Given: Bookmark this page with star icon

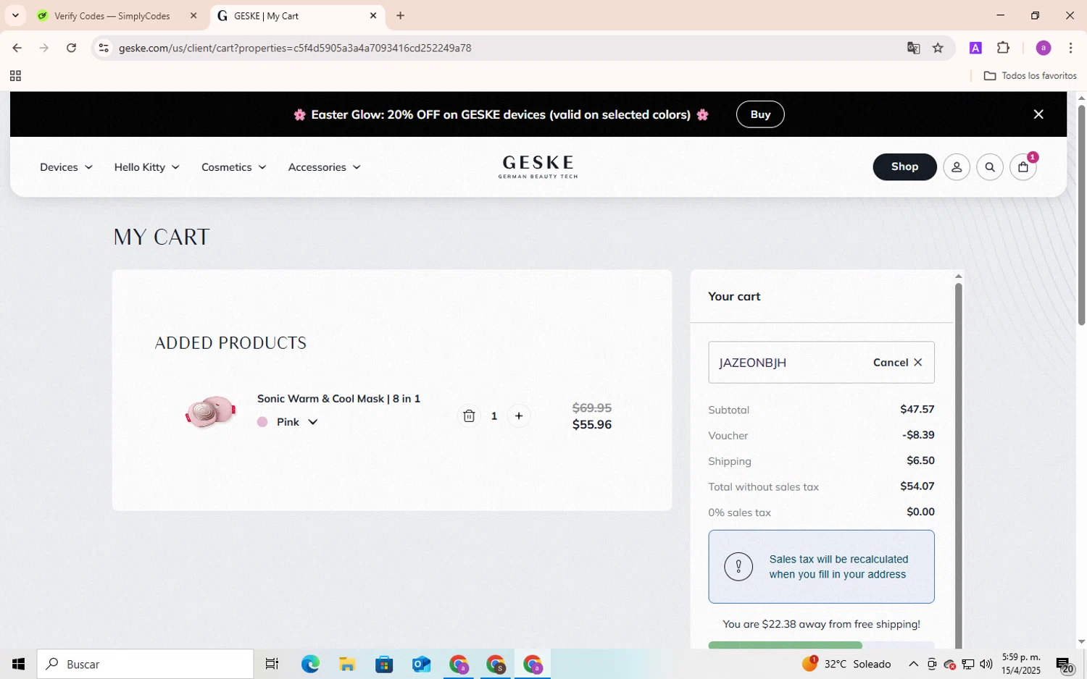Looking at the screenshot, I should point(938,48).
